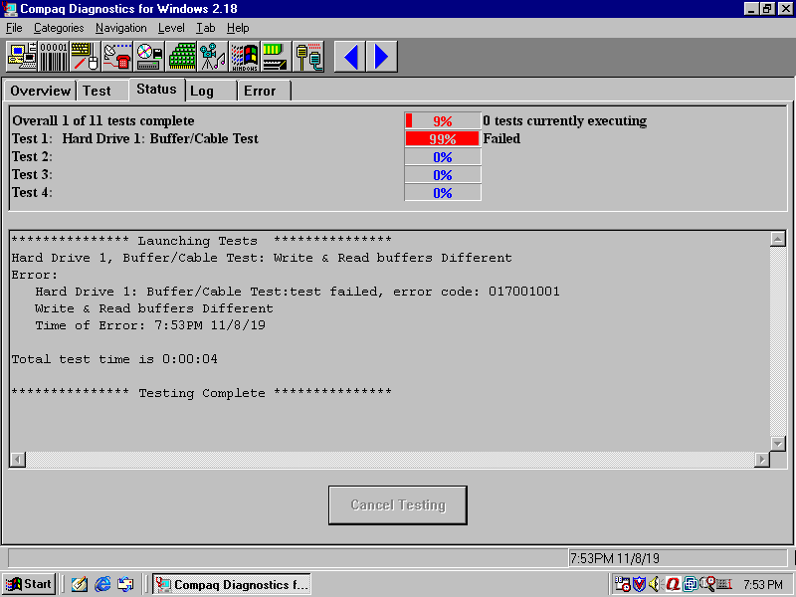Image resolution: width=796 pixels, height=597 pixels.
Task: Switch to the Overview tab
Action: coord(40,91)
